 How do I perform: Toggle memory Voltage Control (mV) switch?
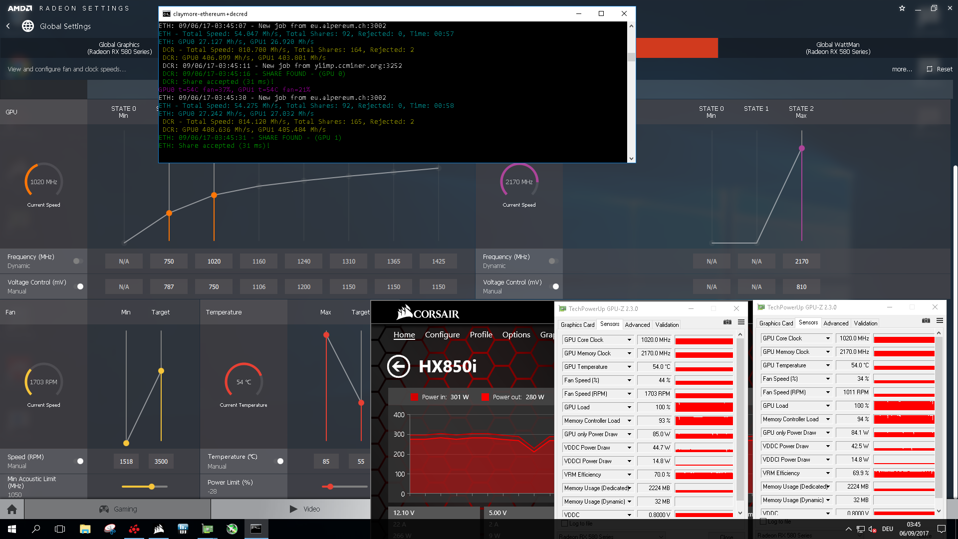(x=554, y=286)
